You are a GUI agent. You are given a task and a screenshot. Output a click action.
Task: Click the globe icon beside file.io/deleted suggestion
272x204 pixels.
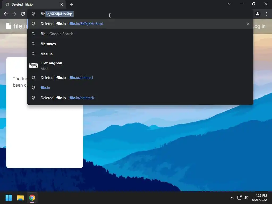(x=33, y=78)
